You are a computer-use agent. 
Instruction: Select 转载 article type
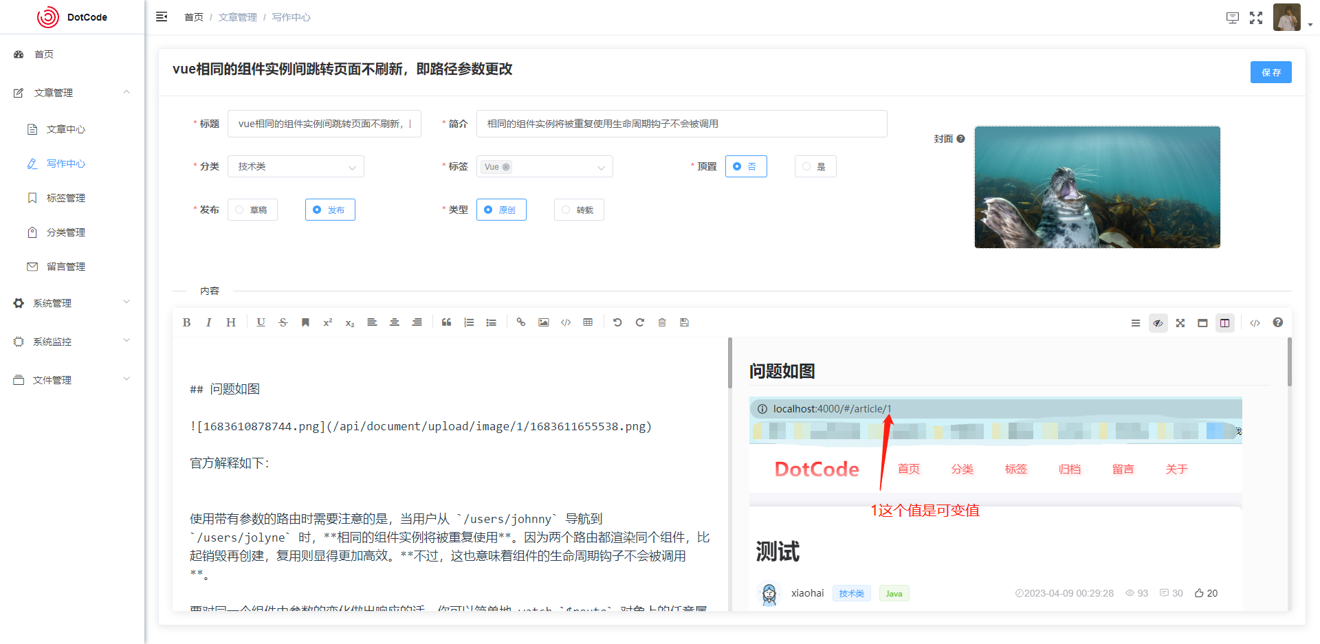pyautogui.click(x=579, y=210)
